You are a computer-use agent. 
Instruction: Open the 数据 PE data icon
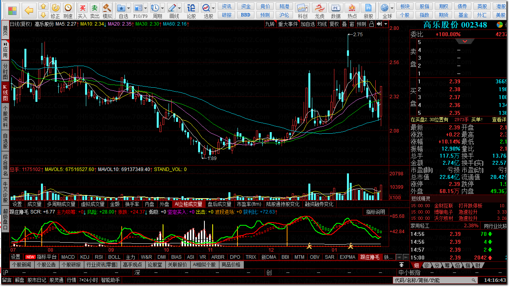[336, 8]
